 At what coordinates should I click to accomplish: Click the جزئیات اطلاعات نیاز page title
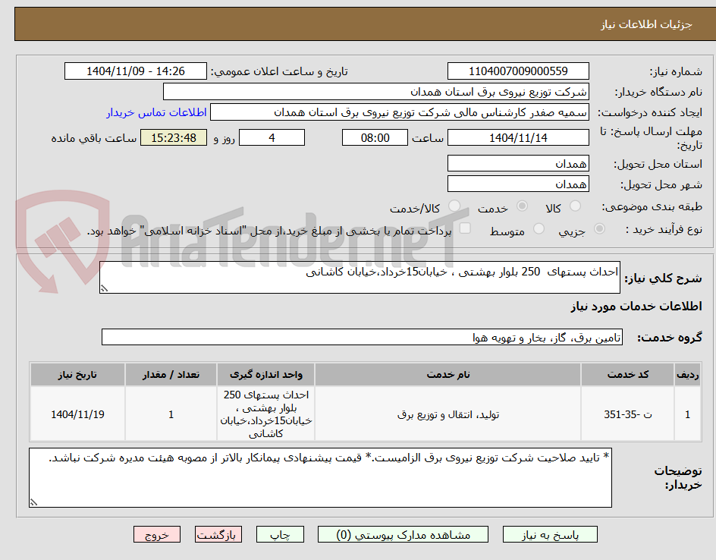pyautogui.click(x=646, y=24)
